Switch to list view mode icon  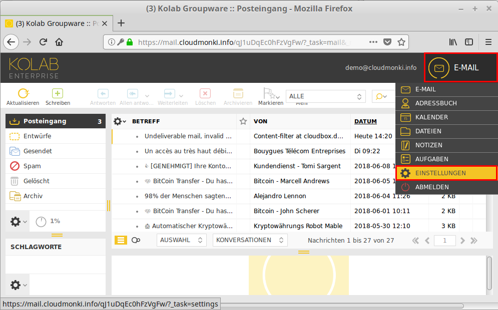tap(121, 240)
